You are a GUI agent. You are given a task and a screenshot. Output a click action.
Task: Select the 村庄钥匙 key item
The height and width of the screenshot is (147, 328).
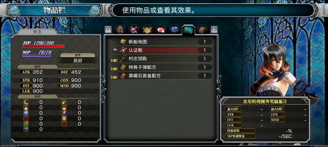pos(160,59)
